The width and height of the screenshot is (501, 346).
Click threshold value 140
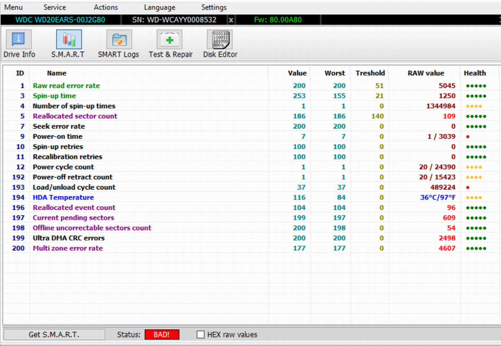click(x=378, y=116)
